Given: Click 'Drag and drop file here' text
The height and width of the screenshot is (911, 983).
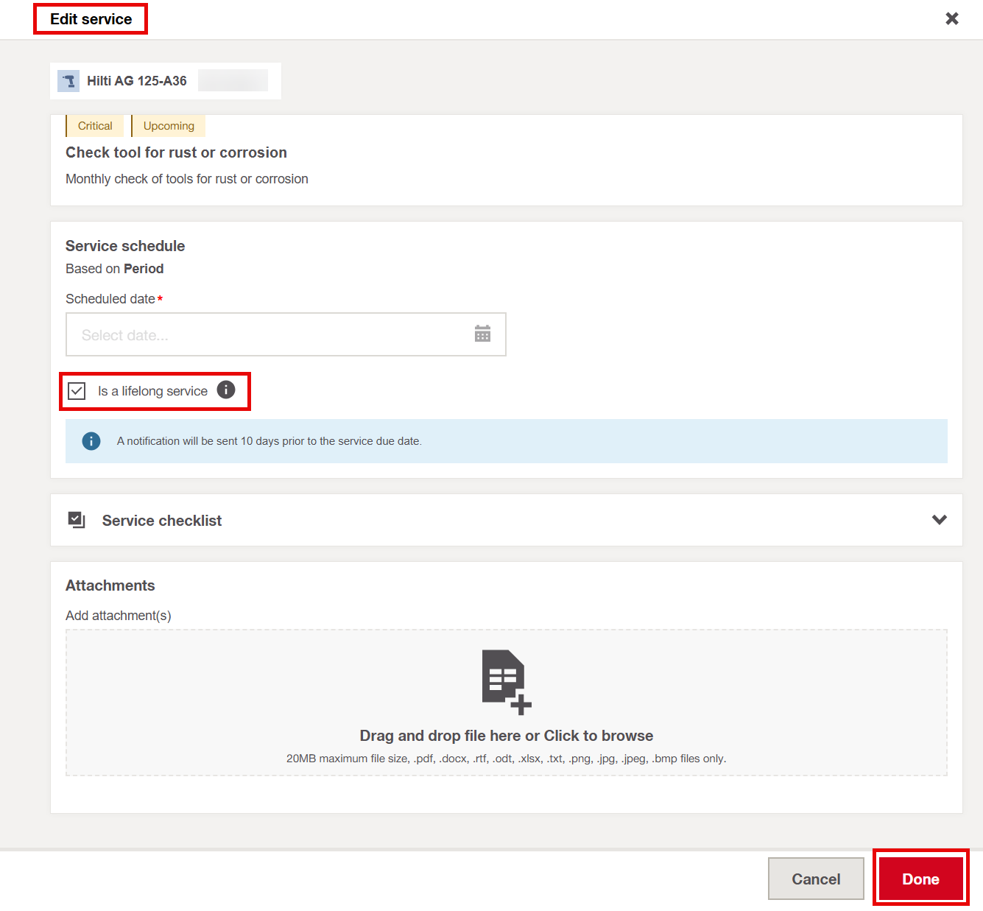Looking at the screenshot, I should (506, 736).
